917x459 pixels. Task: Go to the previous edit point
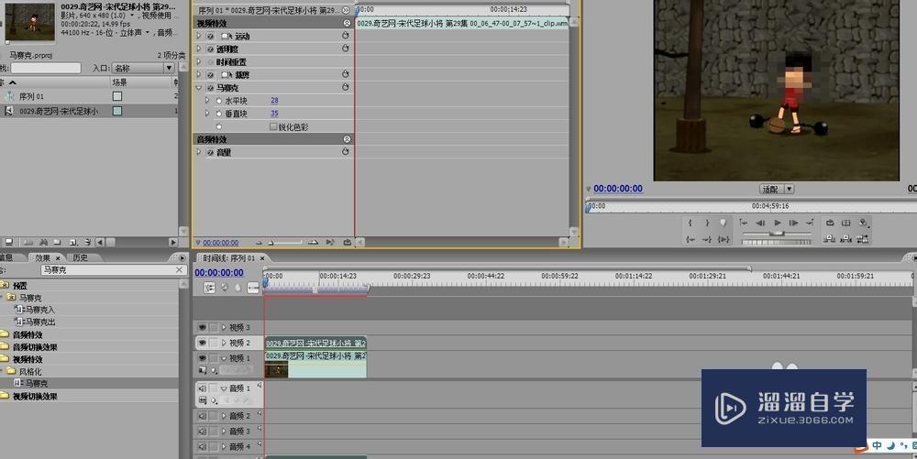[x=744, y=223]
